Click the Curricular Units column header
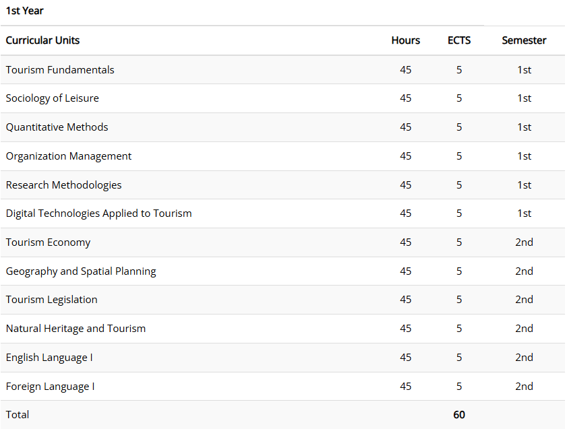Screen dimensions: 567x429 [43, 40]
